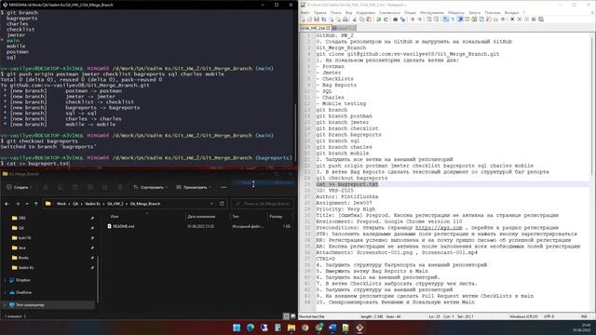Open the Макросы menu in Notepad++

tap(456, 12)
